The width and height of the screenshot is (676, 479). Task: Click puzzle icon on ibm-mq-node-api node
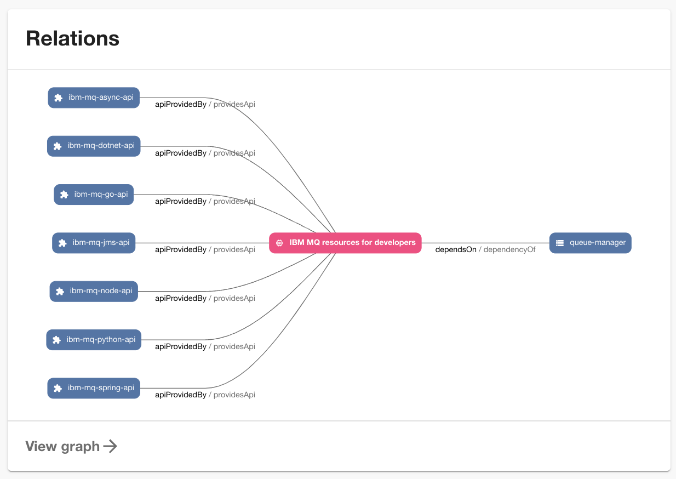[60, 292]
